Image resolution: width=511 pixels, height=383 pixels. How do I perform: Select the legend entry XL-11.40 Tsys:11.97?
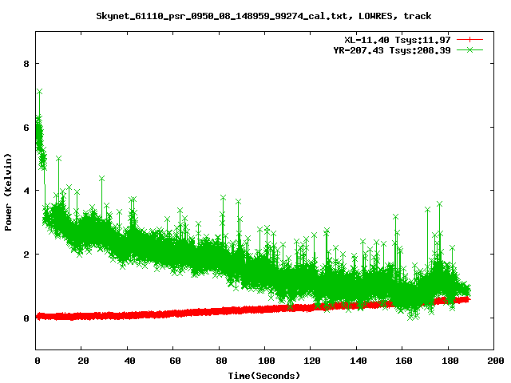click(x=398, y=40)
